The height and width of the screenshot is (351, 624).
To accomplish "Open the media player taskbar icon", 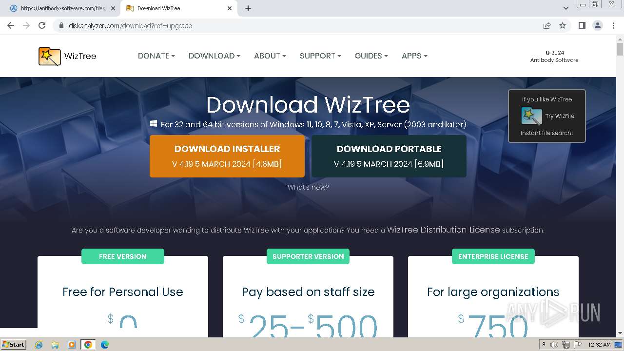I will click(x=71, y=345).
